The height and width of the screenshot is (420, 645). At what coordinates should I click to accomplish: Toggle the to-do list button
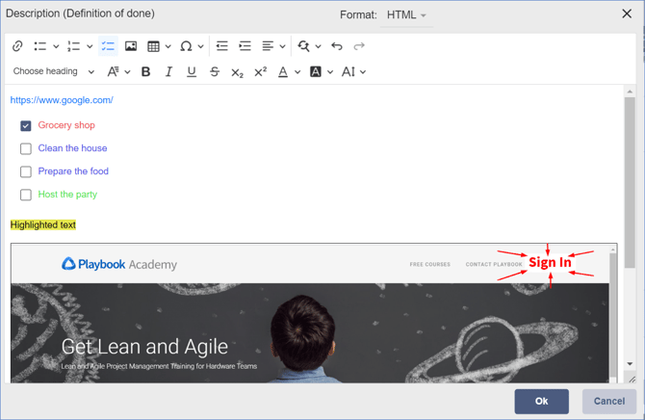pos(108,46)
